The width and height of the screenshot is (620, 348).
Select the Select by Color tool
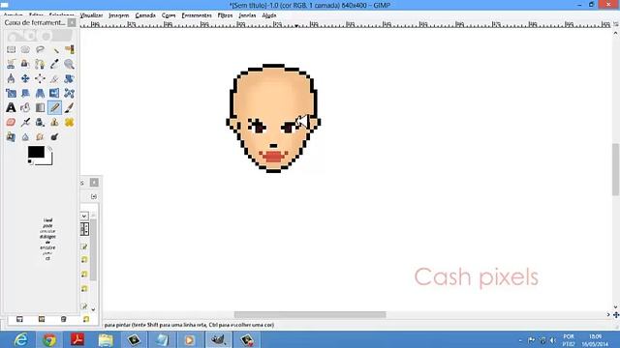[69, 49]
